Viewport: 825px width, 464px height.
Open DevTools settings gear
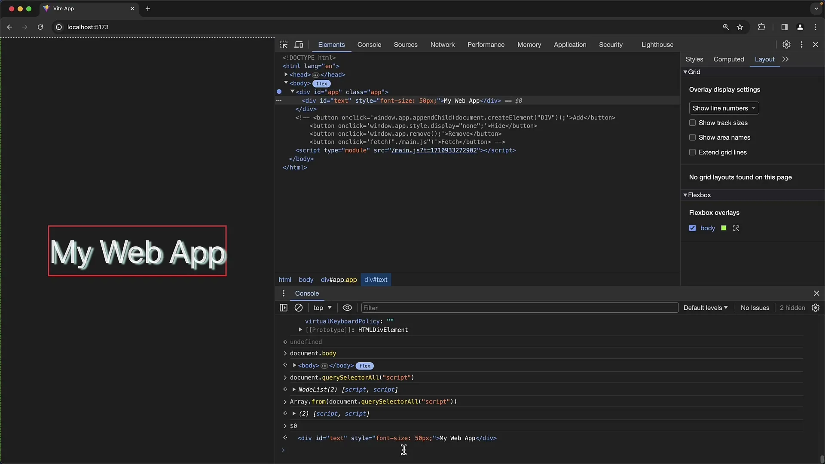point(786,45)
